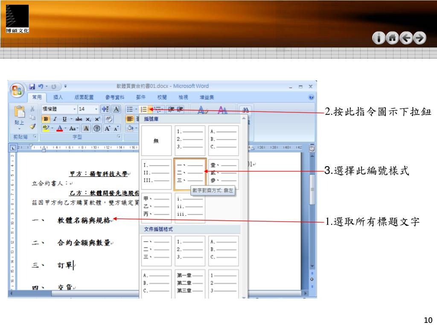
Task: Open the font color dropdown arrow
Action: click(x=65, y=128)
